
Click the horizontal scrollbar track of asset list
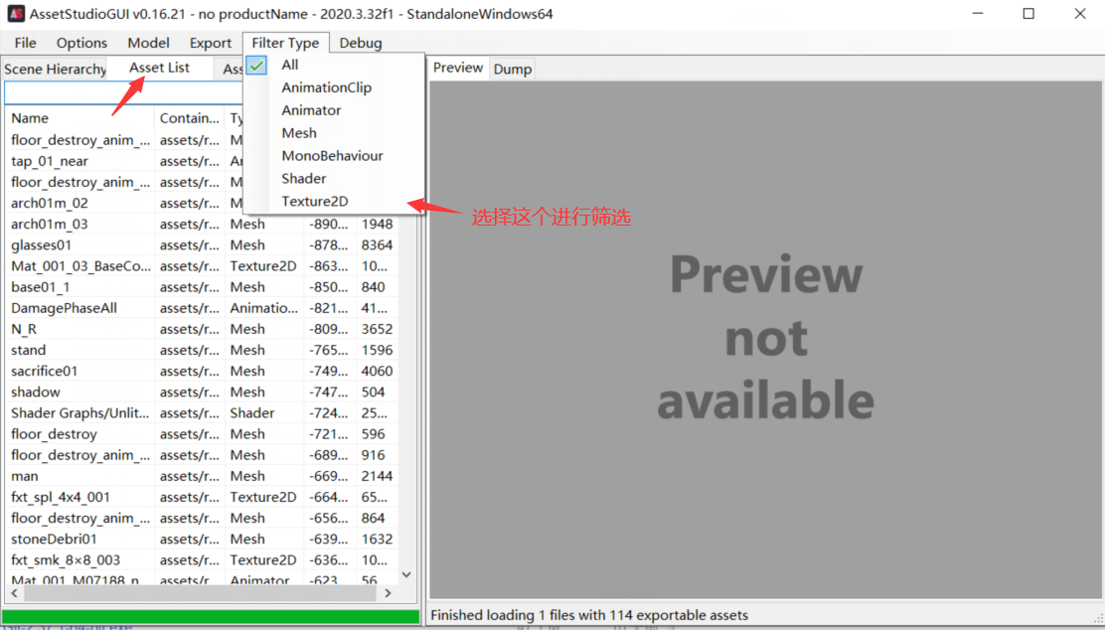tap(201, 593)
